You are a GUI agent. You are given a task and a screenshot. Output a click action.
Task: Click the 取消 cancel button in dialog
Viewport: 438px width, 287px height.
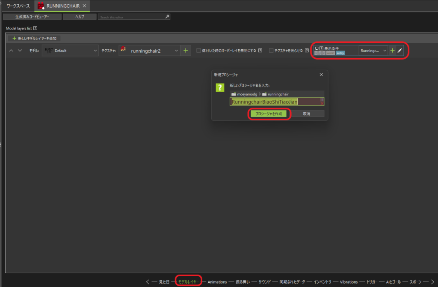(306, 114)
